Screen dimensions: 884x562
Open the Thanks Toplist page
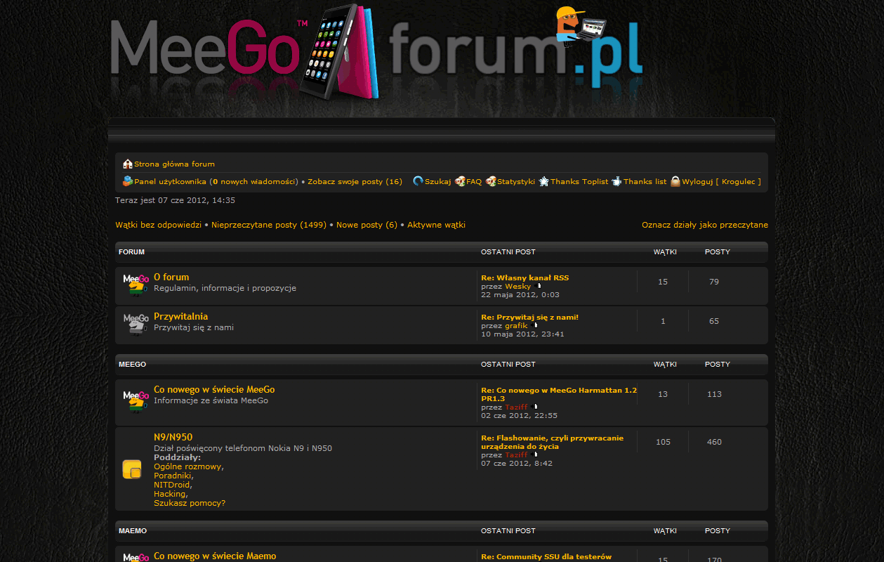[579, 181]
